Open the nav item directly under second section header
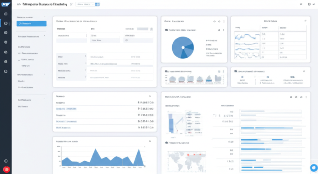 [x=24, y=47]
